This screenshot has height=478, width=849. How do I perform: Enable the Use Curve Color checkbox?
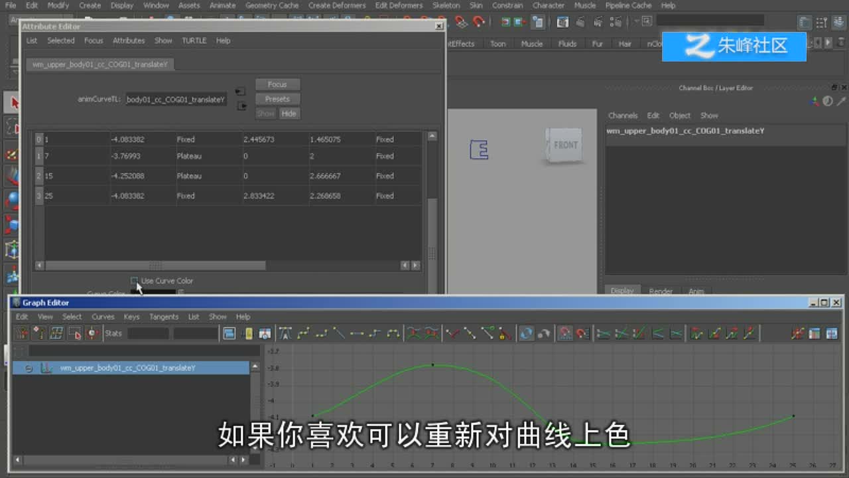135,281
